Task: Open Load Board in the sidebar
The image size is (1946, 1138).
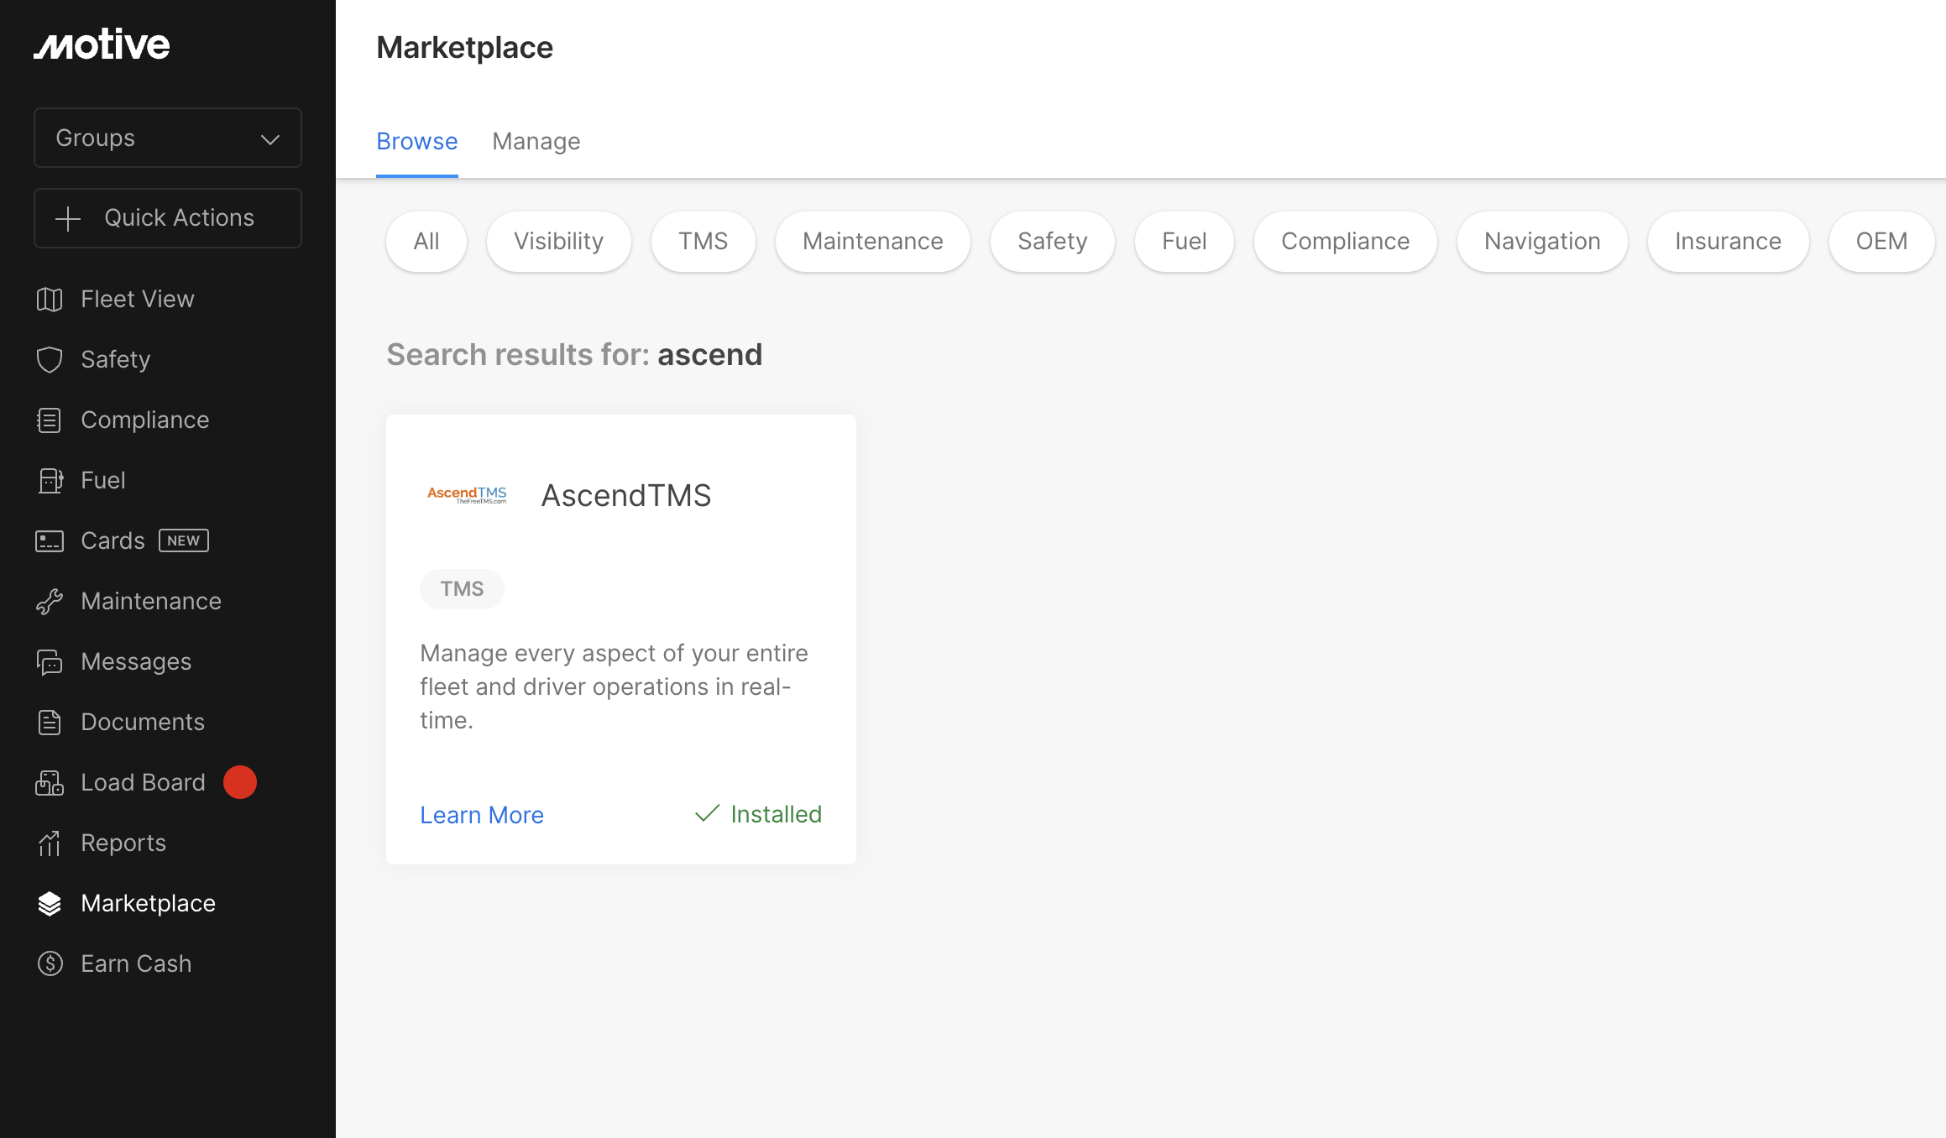Action: (x=143, y=783)
